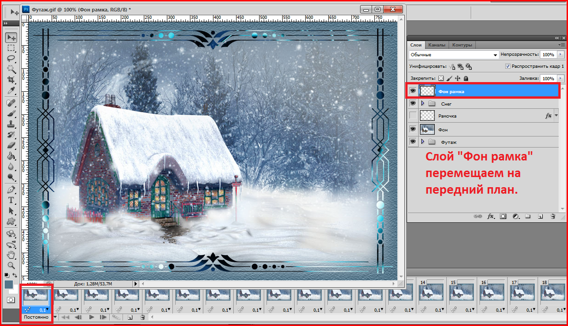The width and height of the screenshot is (568, 326).
Task: Select the Healing Brush tool
Action: (x=11, y=103)
